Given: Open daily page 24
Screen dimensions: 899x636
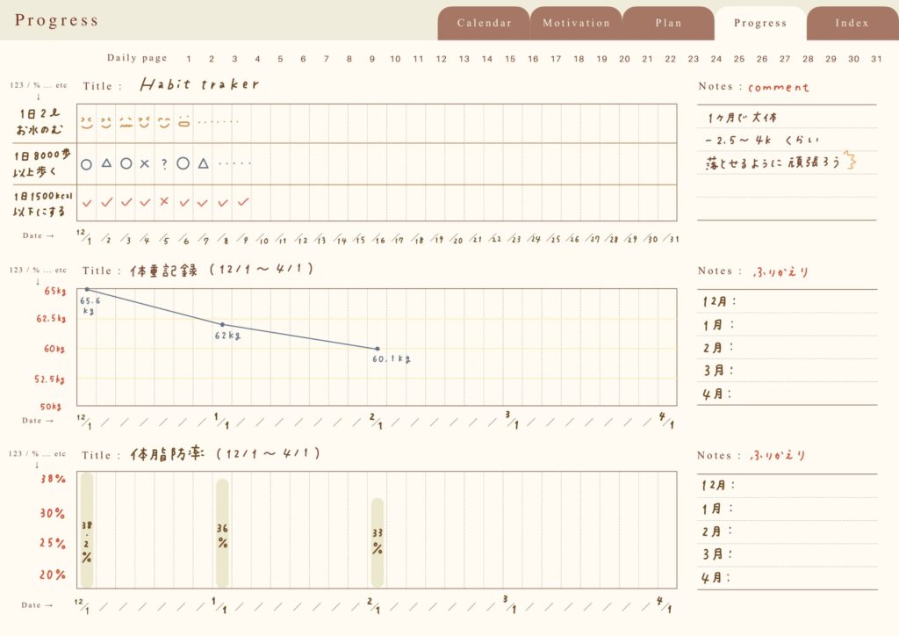Looking at the screenshot, I should pos(716,59).
